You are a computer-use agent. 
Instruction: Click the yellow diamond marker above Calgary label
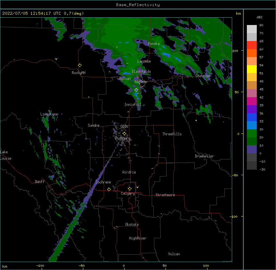(x=130, y=189)
